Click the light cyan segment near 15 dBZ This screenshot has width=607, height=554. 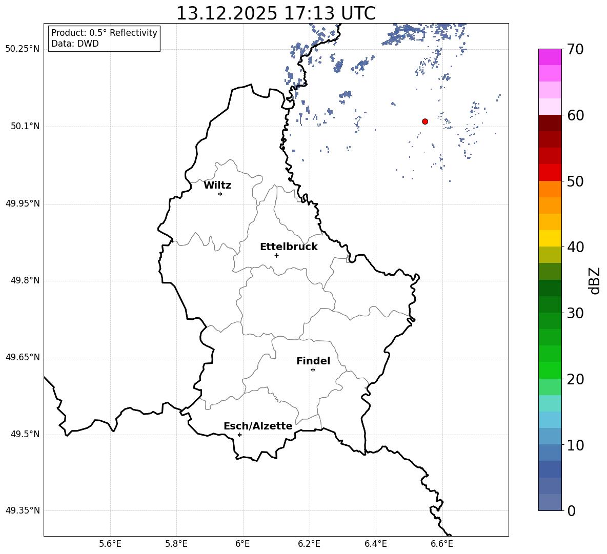550,403
